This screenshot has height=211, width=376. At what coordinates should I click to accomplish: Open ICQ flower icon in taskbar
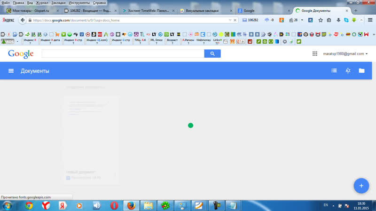(x=165, y=206)
